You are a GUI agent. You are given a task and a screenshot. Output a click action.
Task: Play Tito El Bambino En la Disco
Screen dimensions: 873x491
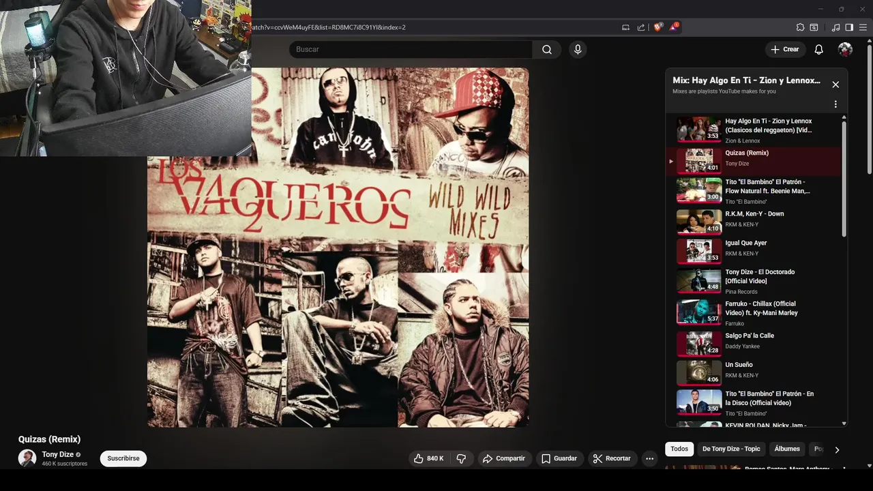click(x=754, y=402)
